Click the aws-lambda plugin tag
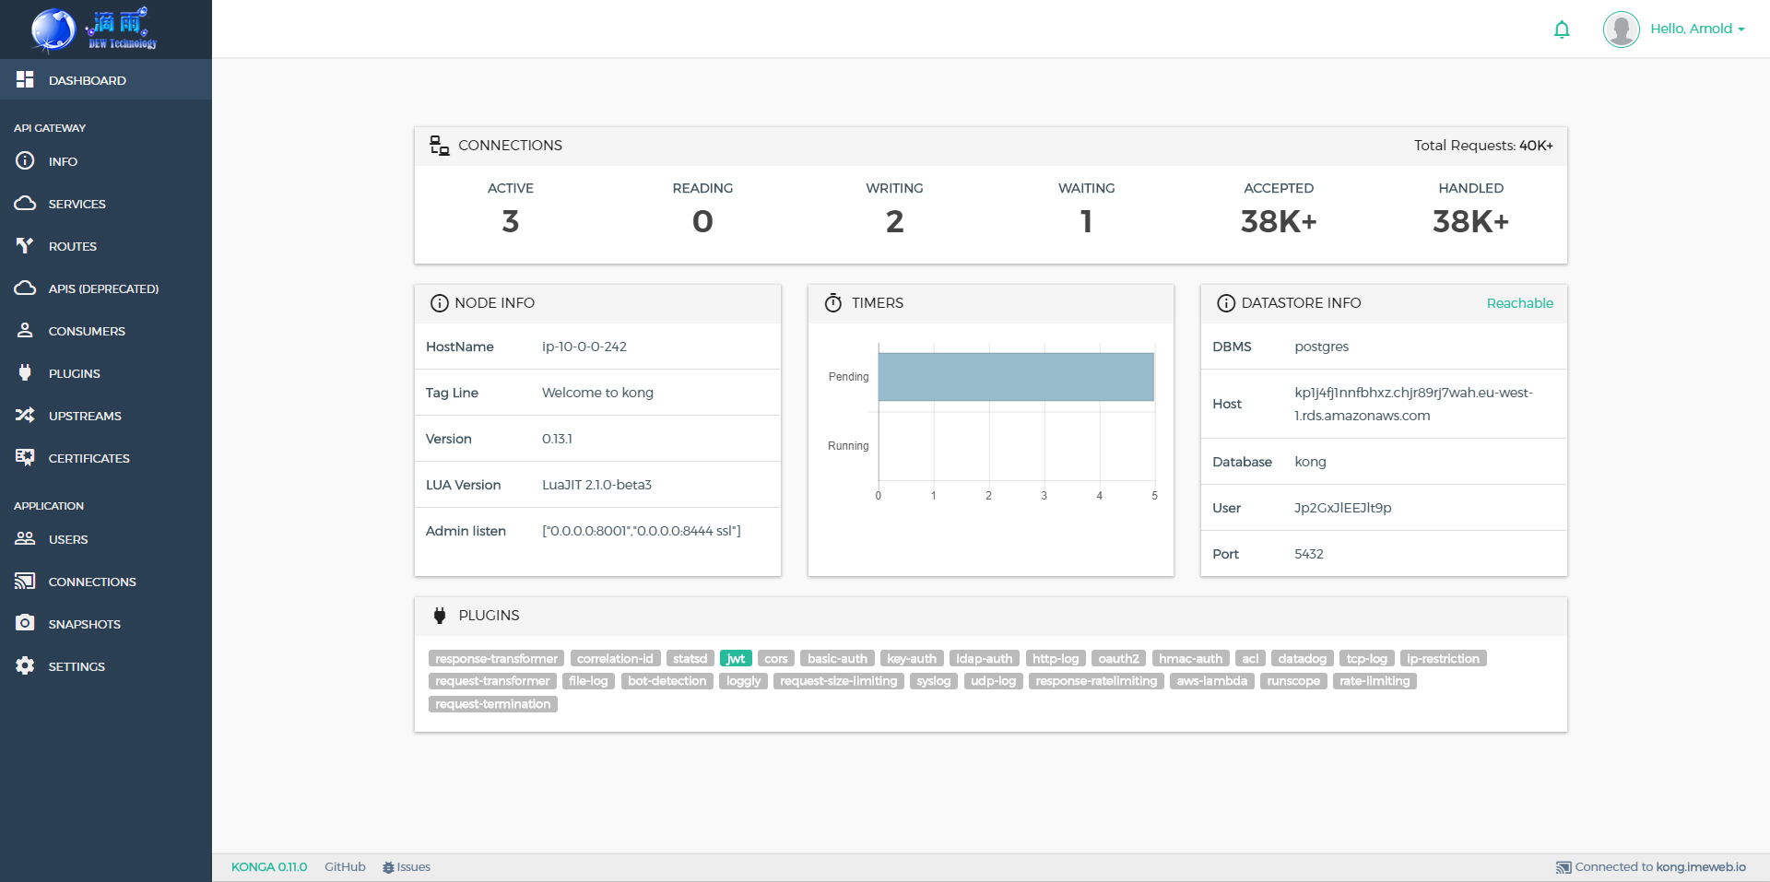The height and width of the screenshot is (882, 1770). 1211,681
